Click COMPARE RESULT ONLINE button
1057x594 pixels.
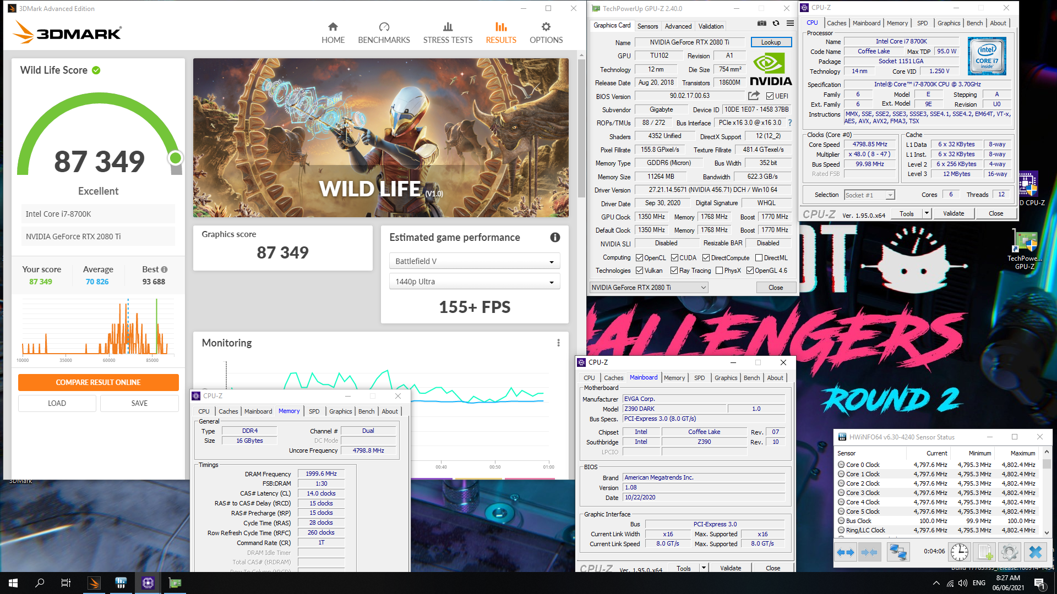pos(98,382)
